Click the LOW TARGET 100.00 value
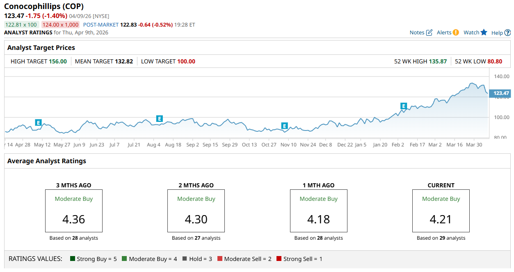514x272 pixels. tap(186, 61)
